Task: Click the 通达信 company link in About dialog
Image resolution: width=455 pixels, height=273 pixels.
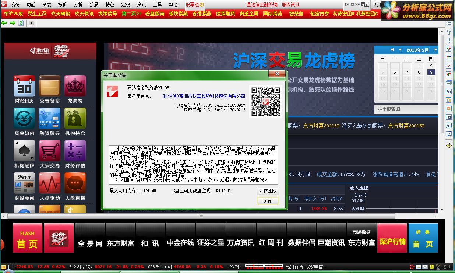Action: click(x=204, y=96)
